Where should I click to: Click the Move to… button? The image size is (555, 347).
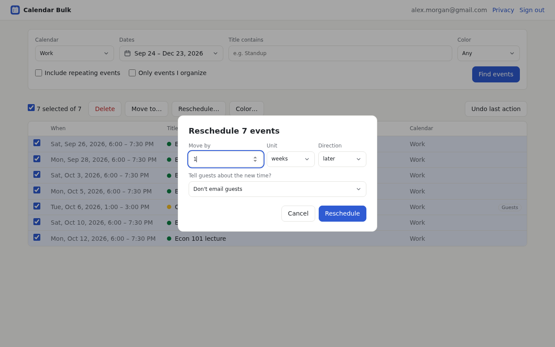(x=147, y=109)
